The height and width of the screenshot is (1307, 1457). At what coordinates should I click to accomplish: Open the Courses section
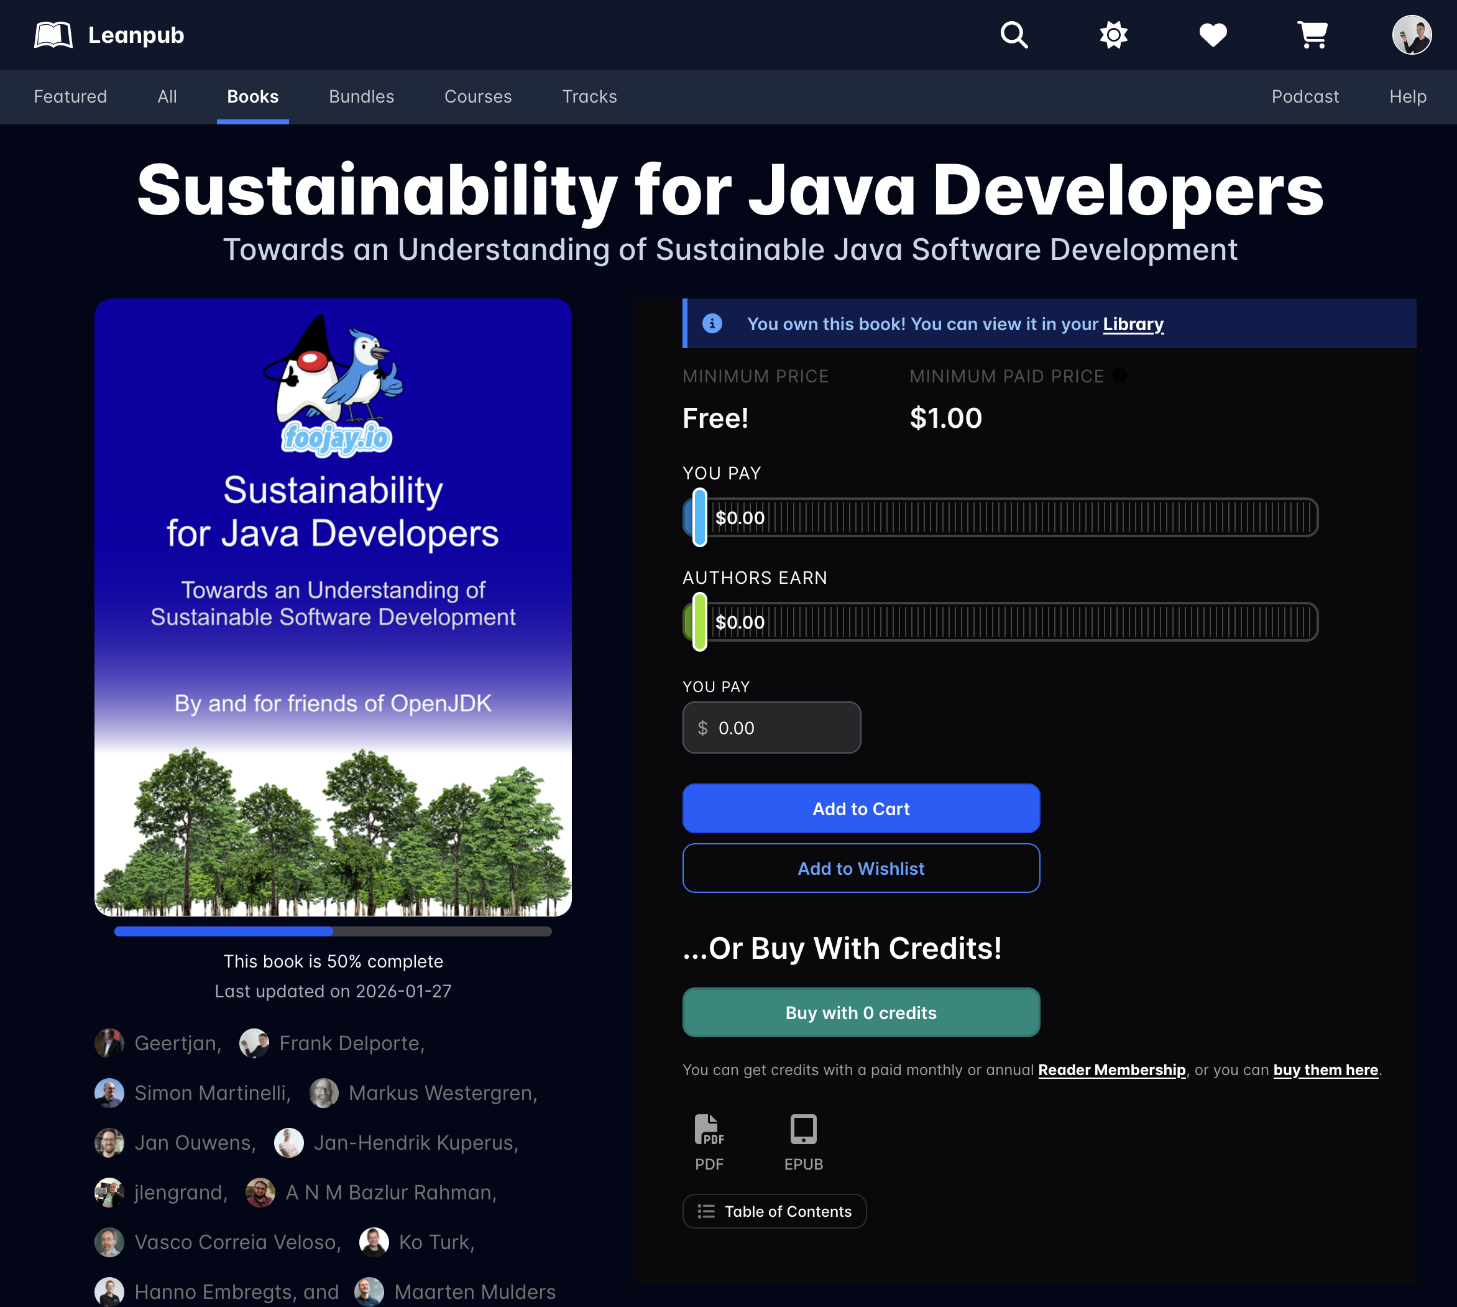coord(478,96)
